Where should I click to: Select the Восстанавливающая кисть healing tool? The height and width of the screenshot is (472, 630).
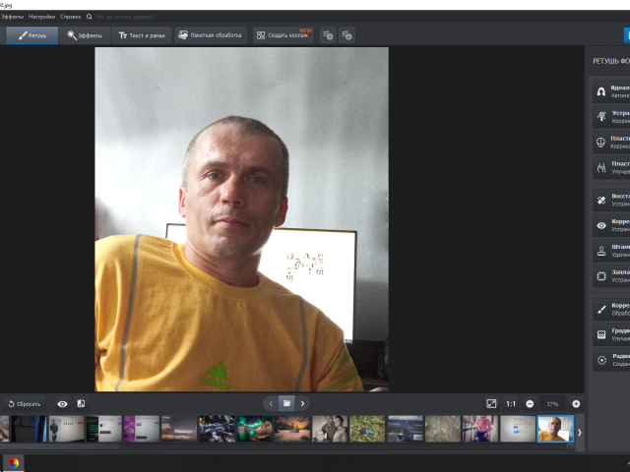611,200
